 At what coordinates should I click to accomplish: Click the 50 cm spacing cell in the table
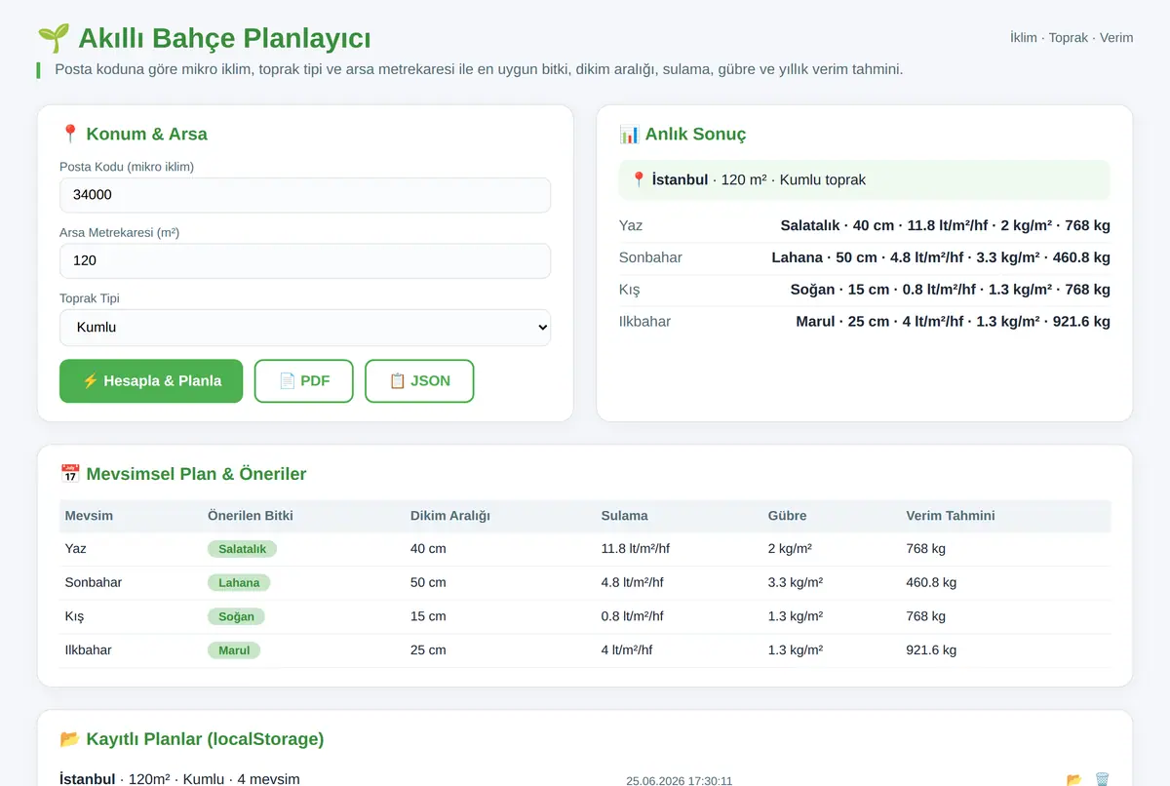[428, 583]
